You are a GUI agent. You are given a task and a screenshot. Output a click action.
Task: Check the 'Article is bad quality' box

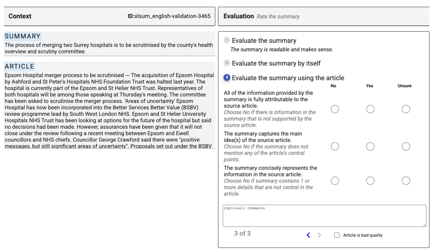(336, 235)
